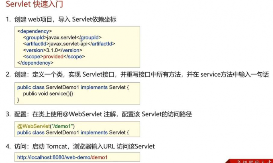Click step 3 heading about @WebServlet 注解
The height and width of the screenshot is (163, 273).
click(99, 114)
